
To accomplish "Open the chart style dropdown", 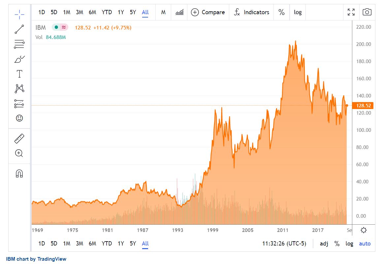I will click(179, 12).
